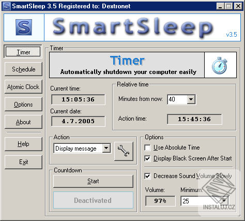Expand the Minimum volume dropdown

(x=224, y=201)
